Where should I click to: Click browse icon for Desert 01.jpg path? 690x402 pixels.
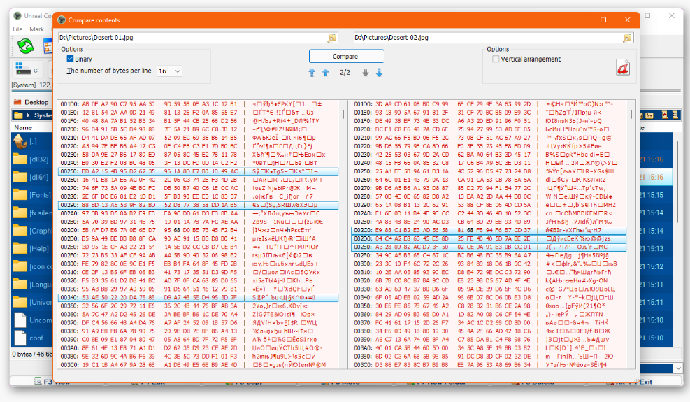click(x=332, y=38)
